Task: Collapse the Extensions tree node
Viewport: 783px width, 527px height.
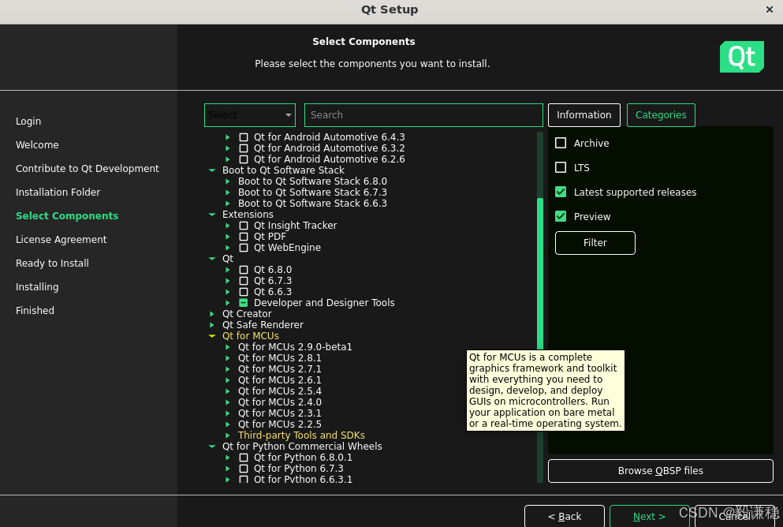Action: [x=212, y=215]
